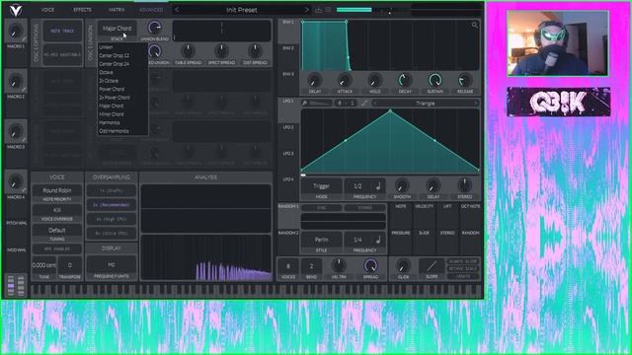Toggle HI-RES WAVETABLE for oscillator 1
The width and height of the screenshot is (632, 355).
click(62, 55)
